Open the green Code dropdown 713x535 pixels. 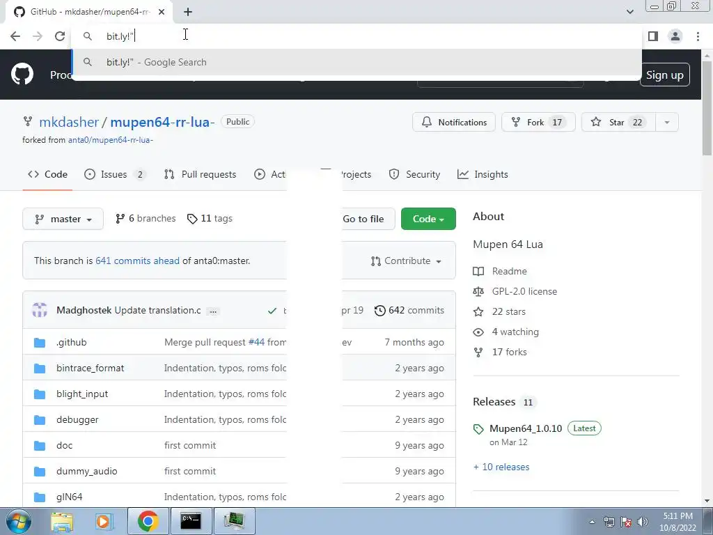[428, 219]
